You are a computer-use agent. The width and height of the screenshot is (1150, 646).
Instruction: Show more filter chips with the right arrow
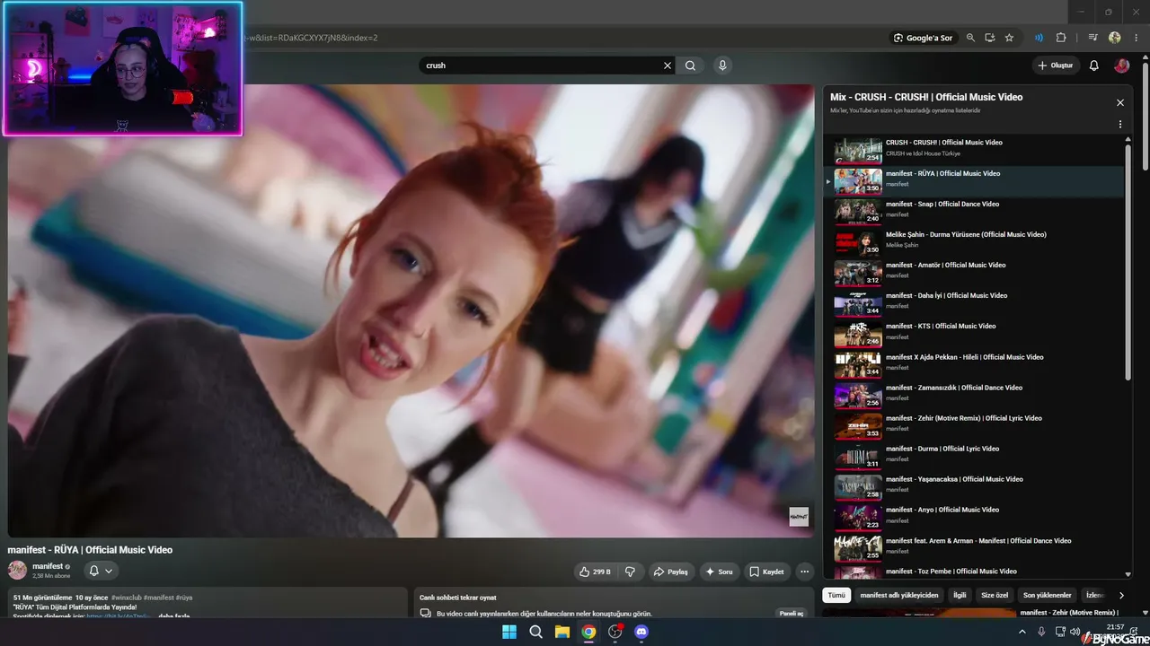[x=1120, y=595]
